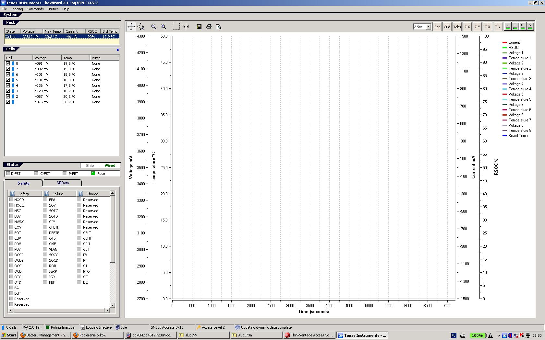The height and width of the screenshot is (340, 545).
Task: Toggle Voltage traces with the V button
Action: click(508, 26)
